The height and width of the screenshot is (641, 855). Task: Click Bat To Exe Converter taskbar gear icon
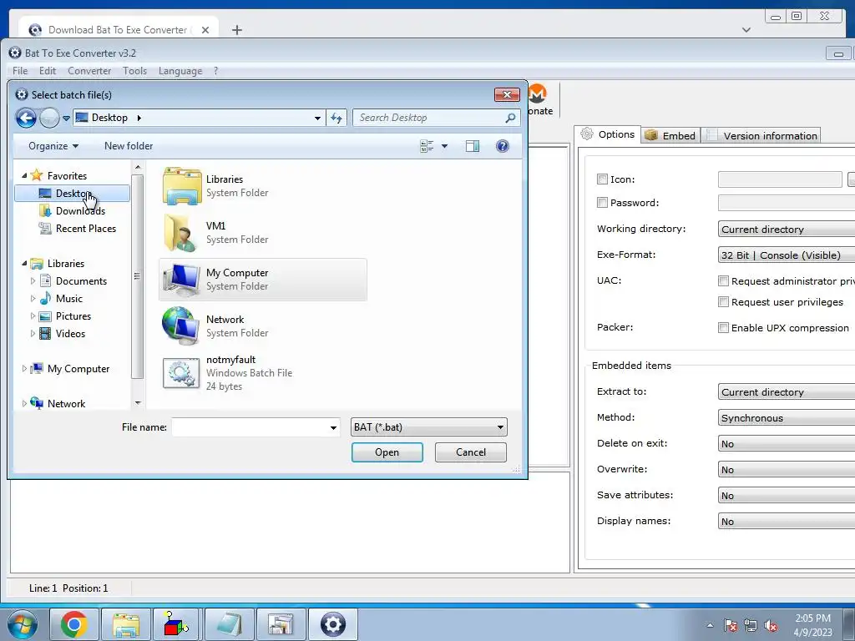[x=333, y=624]
